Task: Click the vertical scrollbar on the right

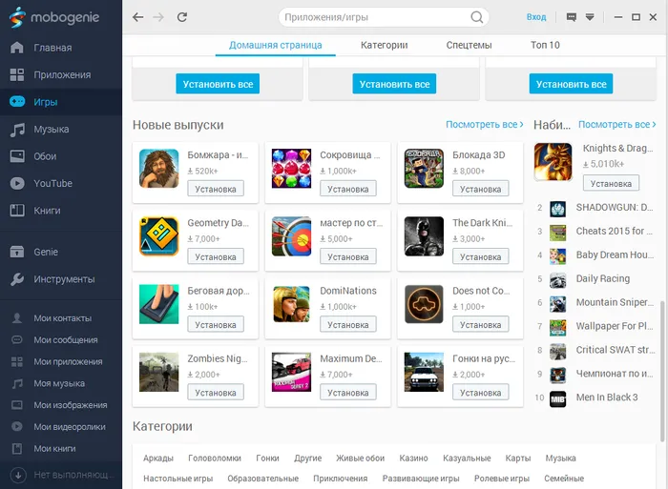Action: pyautogui.click(x=662, y=371)
